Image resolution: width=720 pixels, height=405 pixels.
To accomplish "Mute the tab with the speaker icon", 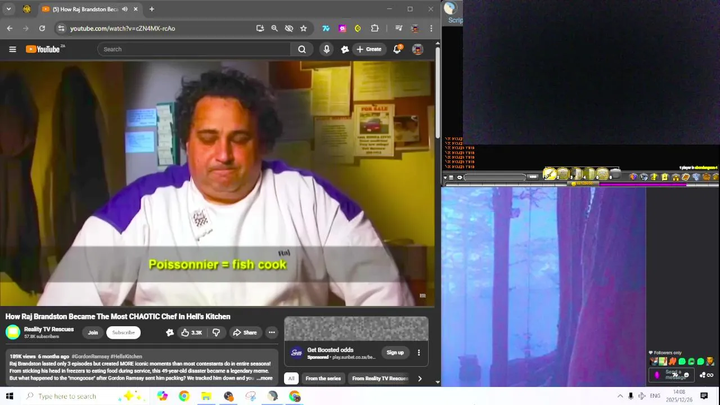I will (125, 9).
